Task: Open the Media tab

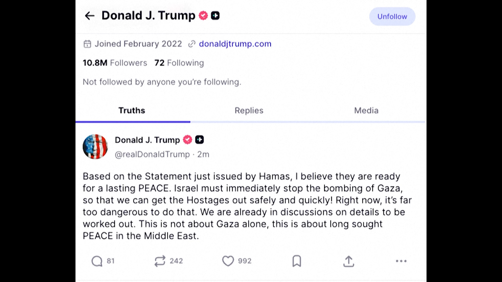Action: (x=366, y=110)
